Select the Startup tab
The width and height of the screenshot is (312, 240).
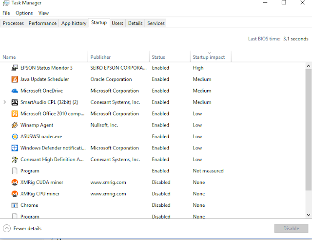(x=99, y=23)
